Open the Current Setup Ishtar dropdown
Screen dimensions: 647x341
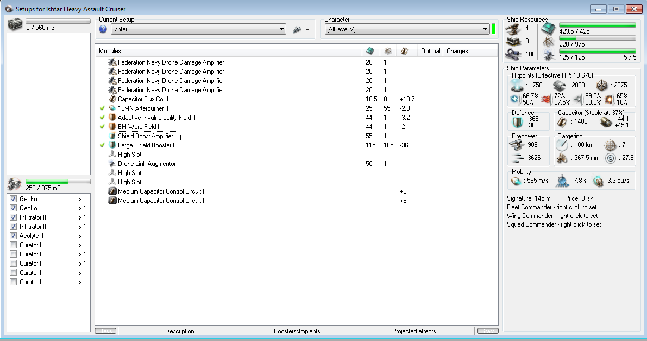click(x=281, y=29)
